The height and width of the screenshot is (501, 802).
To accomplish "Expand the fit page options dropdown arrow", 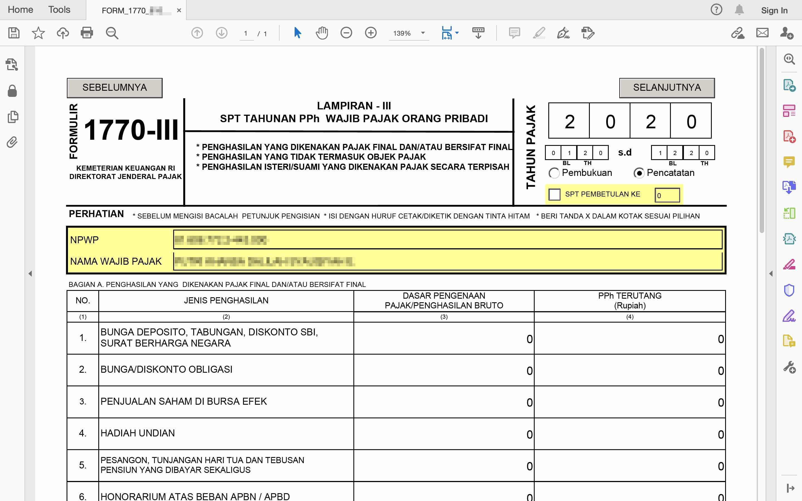I will (x=457, y=33).
